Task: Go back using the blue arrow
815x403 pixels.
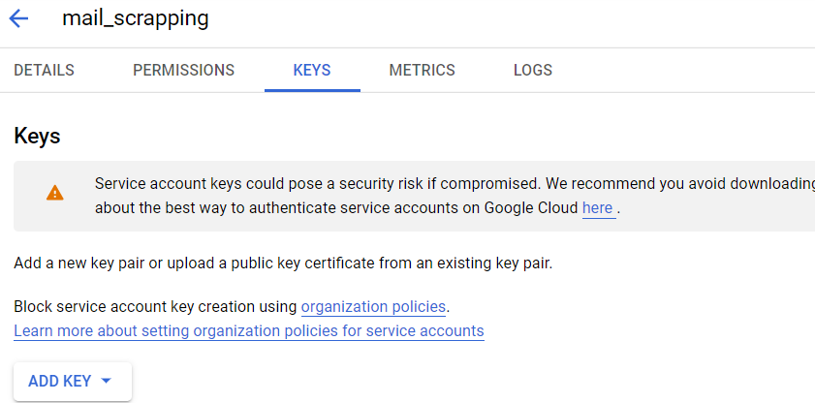Action: point(18,19)
